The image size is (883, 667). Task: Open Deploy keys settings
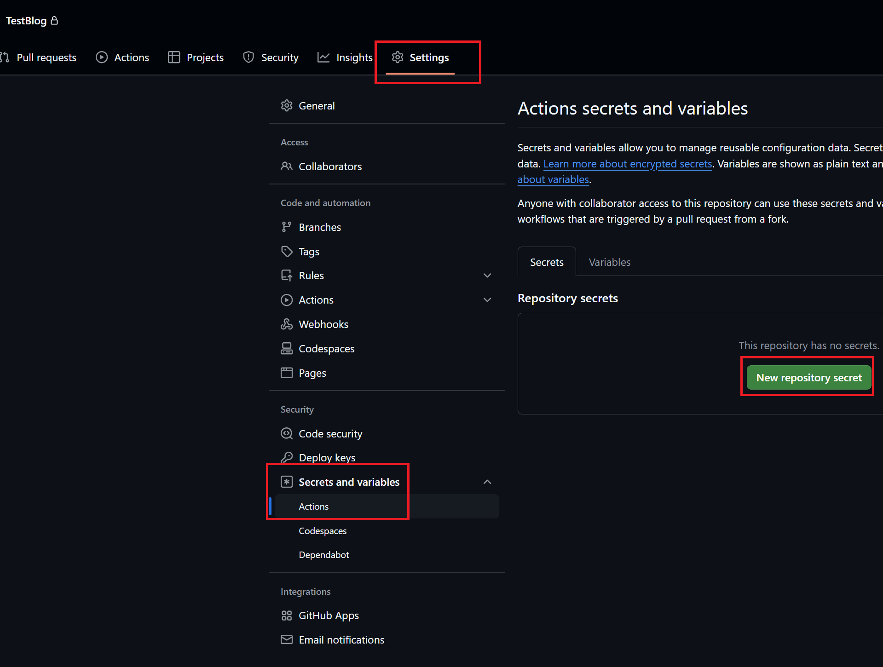387,457
